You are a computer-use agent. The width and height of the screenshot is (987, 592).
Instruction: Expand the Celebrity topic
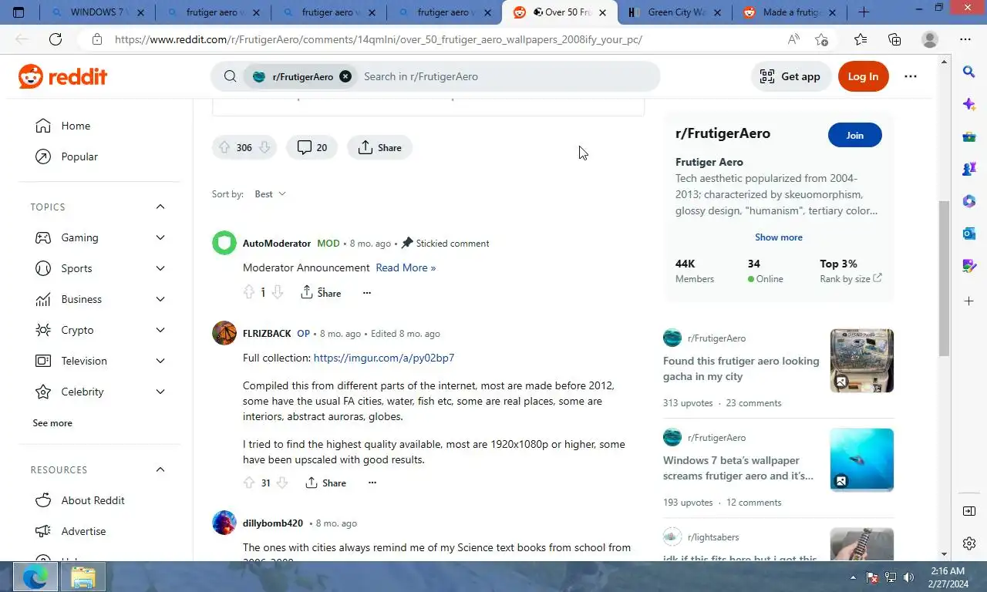click(x=160, y=392)
